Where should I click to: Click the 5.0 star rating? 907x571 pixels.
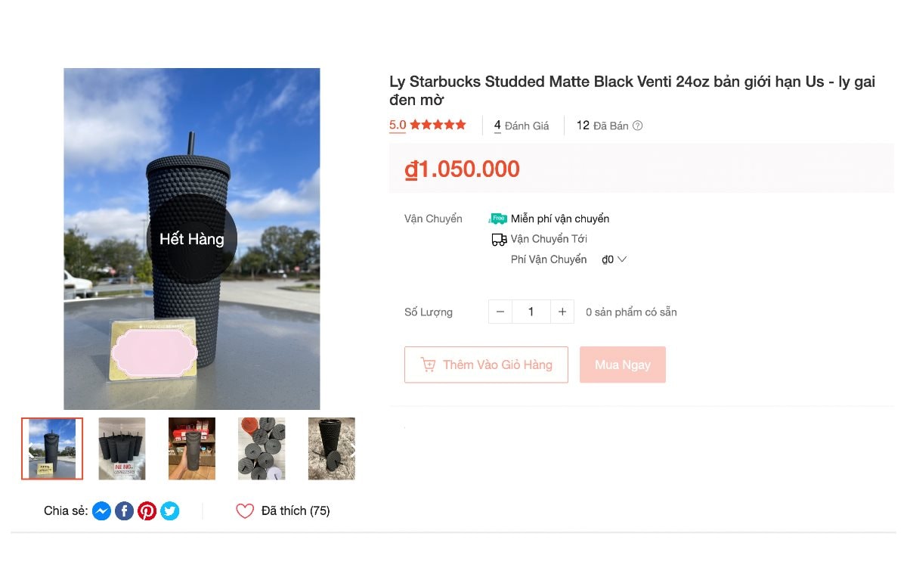pyautogui.click(x=428, y=125)
